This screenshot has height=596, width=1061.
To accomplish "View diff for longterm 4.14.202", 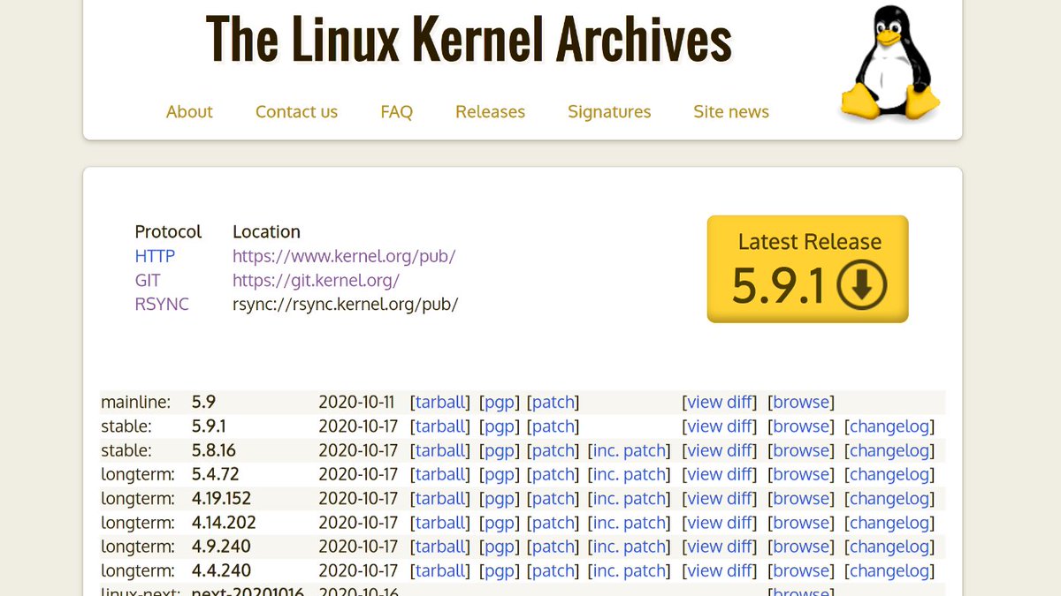I will click(720, 523).
